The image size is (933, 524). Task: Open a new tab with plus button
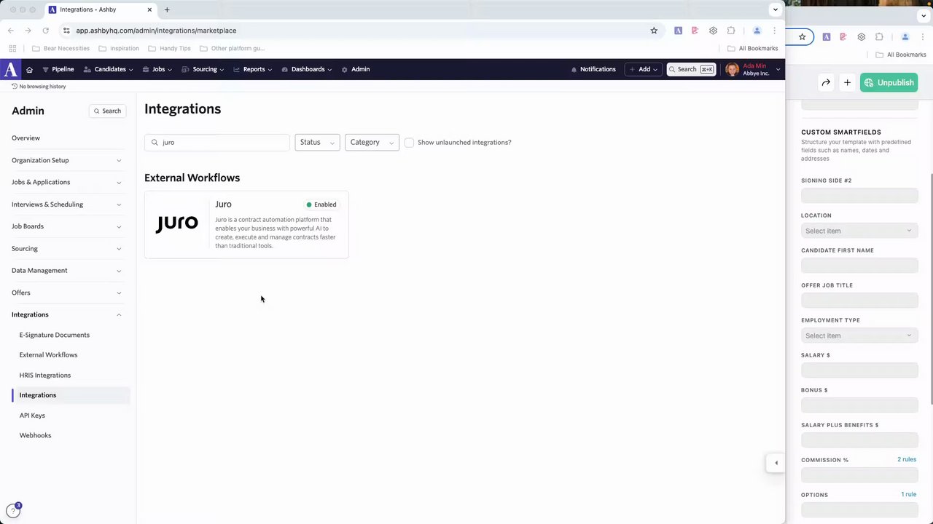pos(167,9)
